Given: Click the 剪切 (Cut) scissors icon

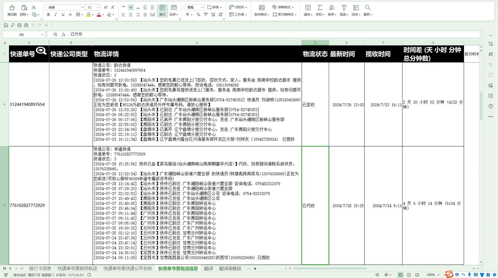Looking at the screenshot, I should [33, 7].
